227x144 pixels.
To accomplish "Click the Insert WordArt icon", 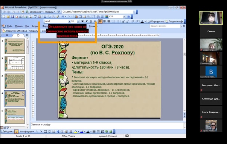I will (58, 132).
